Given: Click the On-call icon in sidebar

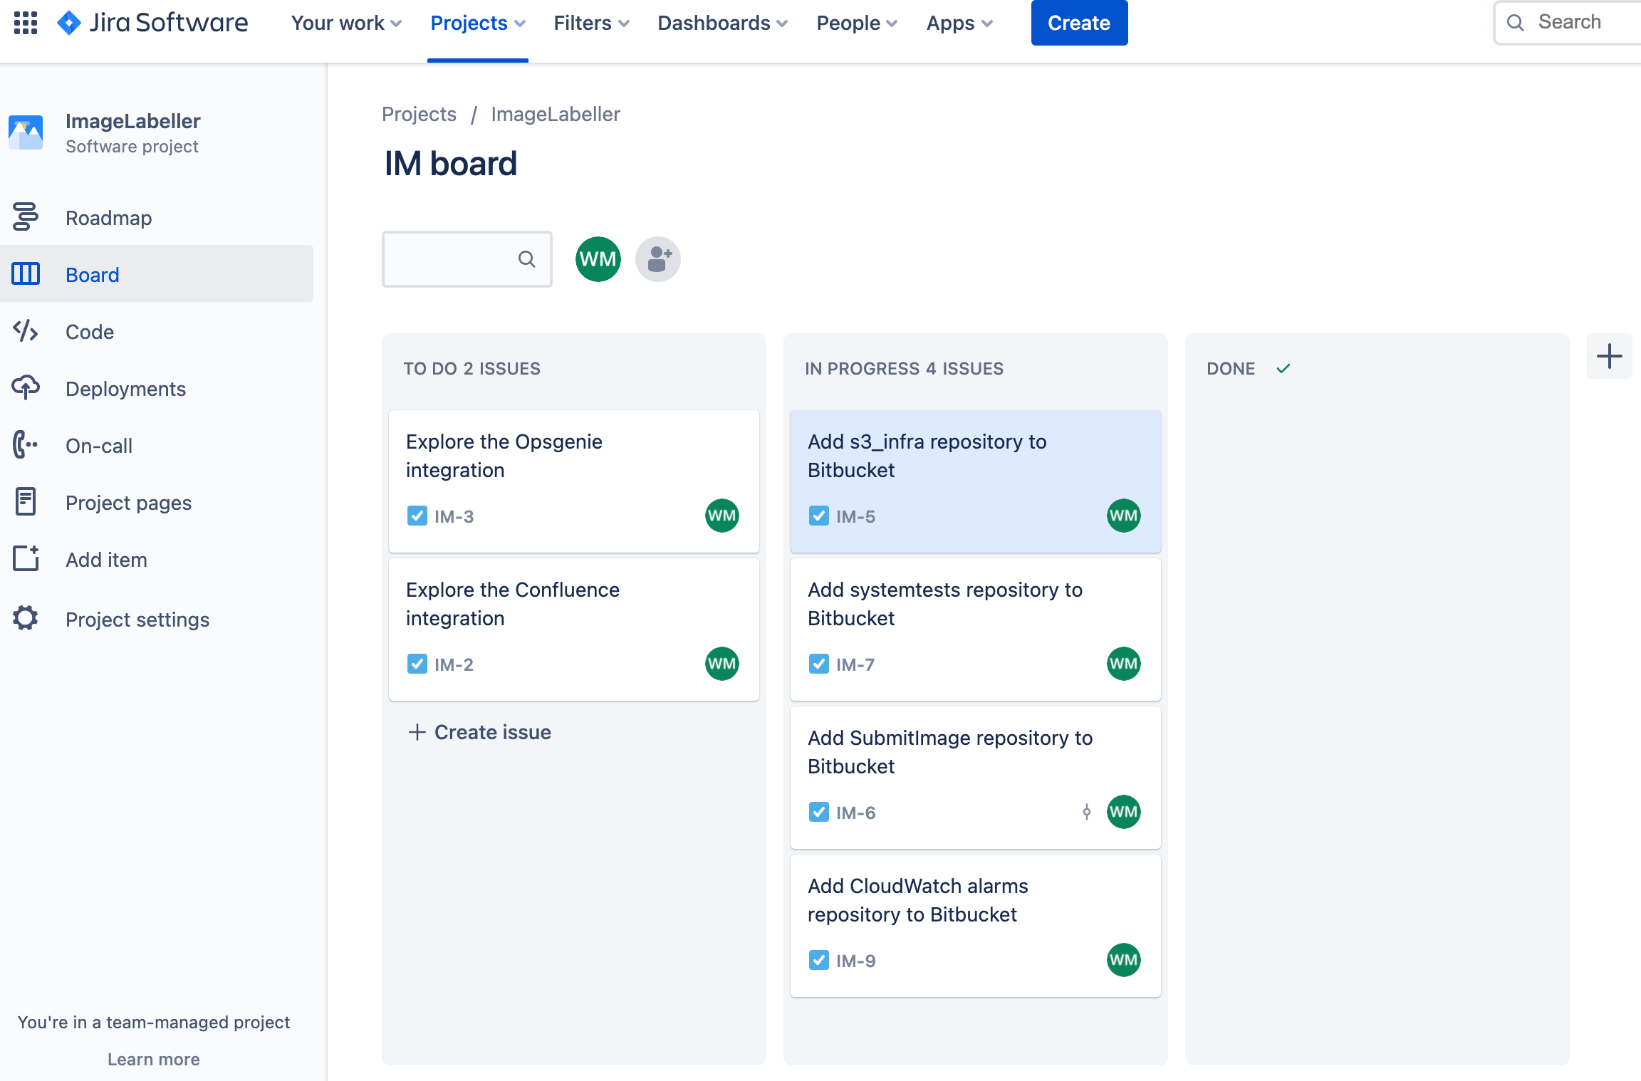Looking at the screenshot, I should (x=26, y=445).
